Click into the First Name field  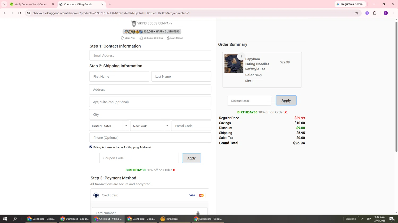pyautogui.click(x=119, y=76)
